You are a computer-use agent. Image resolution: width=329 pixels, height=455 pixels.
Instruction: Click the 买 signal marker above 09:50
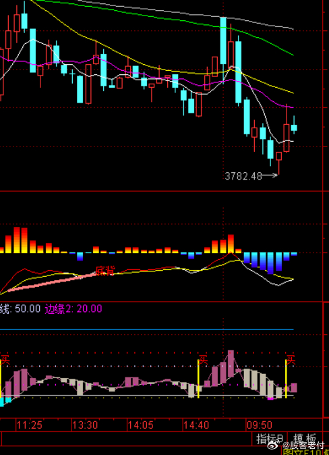point(291,360)
